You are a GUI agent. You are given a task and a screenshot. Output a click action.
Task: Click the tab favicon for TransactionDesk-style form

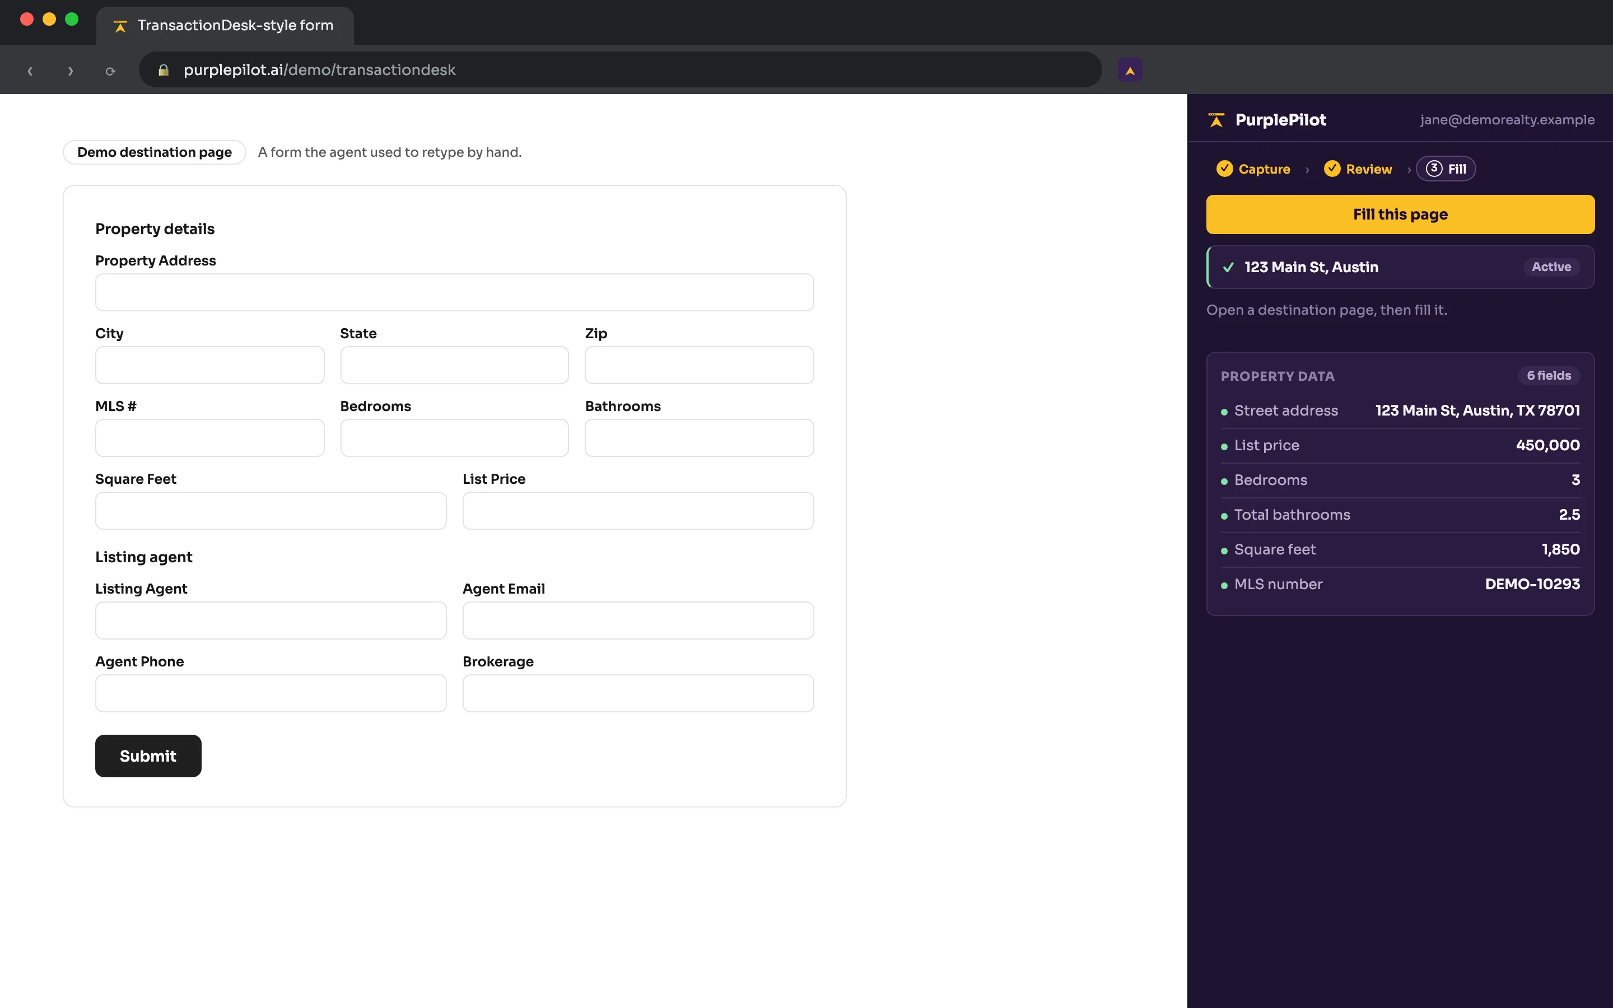click(x=120, y=26)
